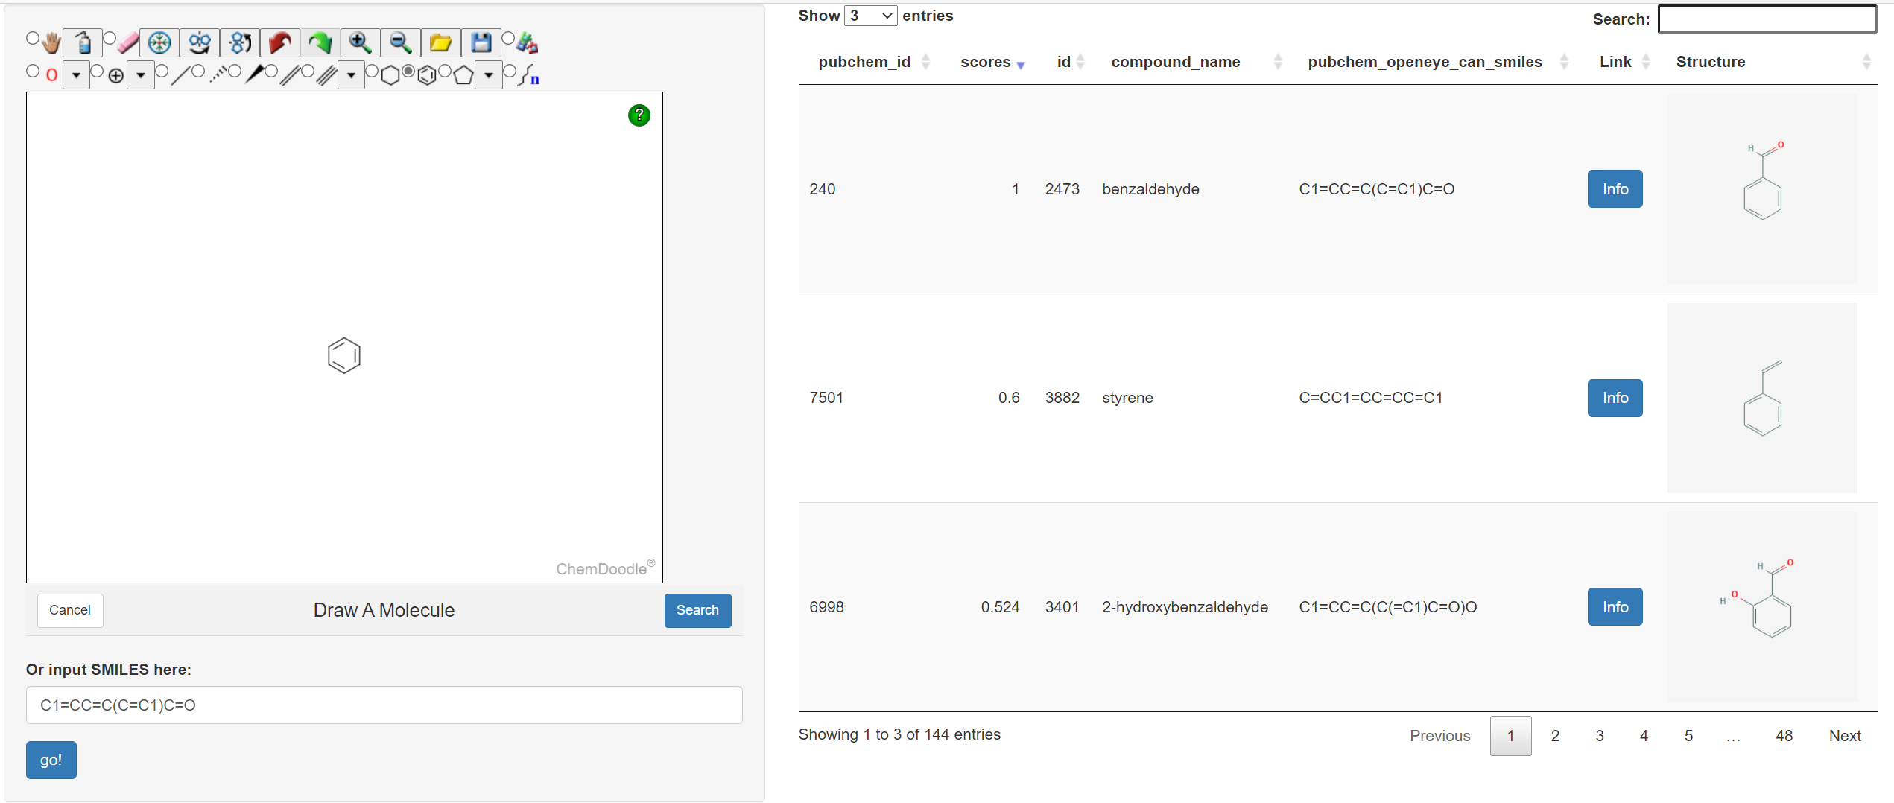
Task: Go to page 2 of results
Action: click(x=1555, y=736)
